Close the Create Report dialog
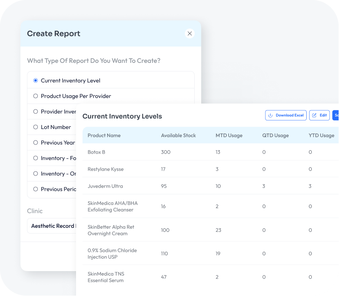The width and height of the screenshot is (339, 296). coord(189,33)
